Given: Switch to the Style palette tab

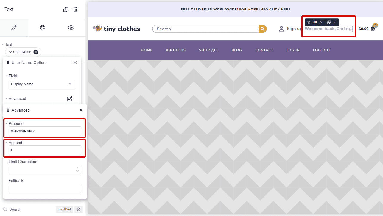Looking at the screenshot, I should (x=43, y=28).
